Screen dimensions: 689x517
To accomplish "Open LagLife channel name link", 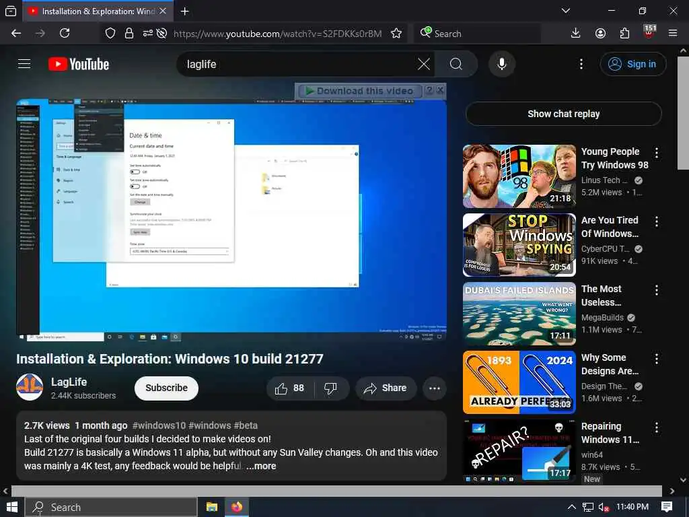I will [69, 382].
